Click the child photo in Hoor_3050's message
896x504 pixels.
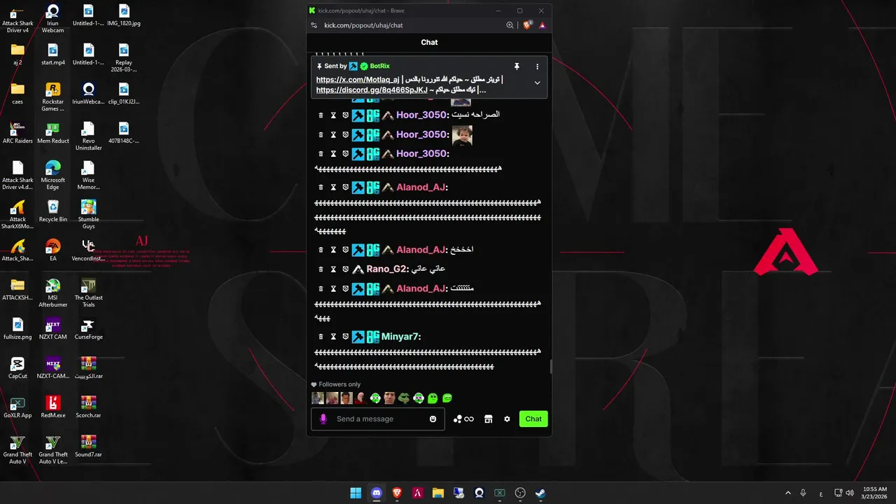tap(462, 135)
